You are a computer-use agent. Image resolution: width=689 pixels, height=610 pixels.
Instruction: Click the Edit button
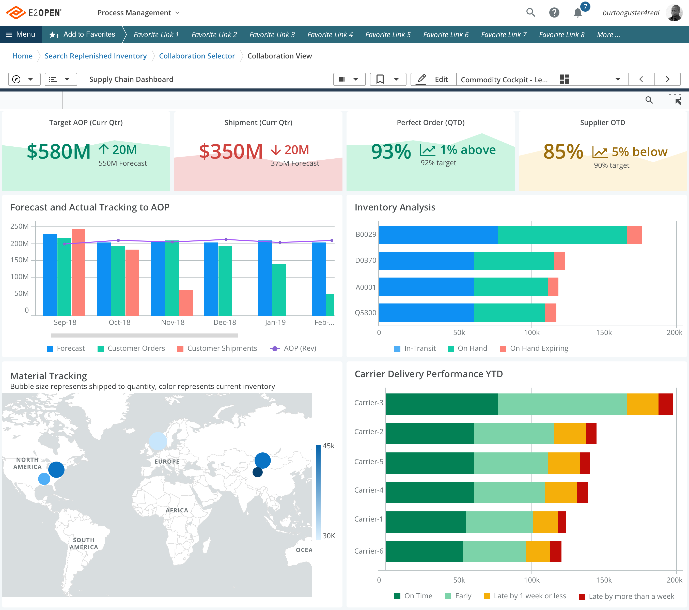pos(433,79)
